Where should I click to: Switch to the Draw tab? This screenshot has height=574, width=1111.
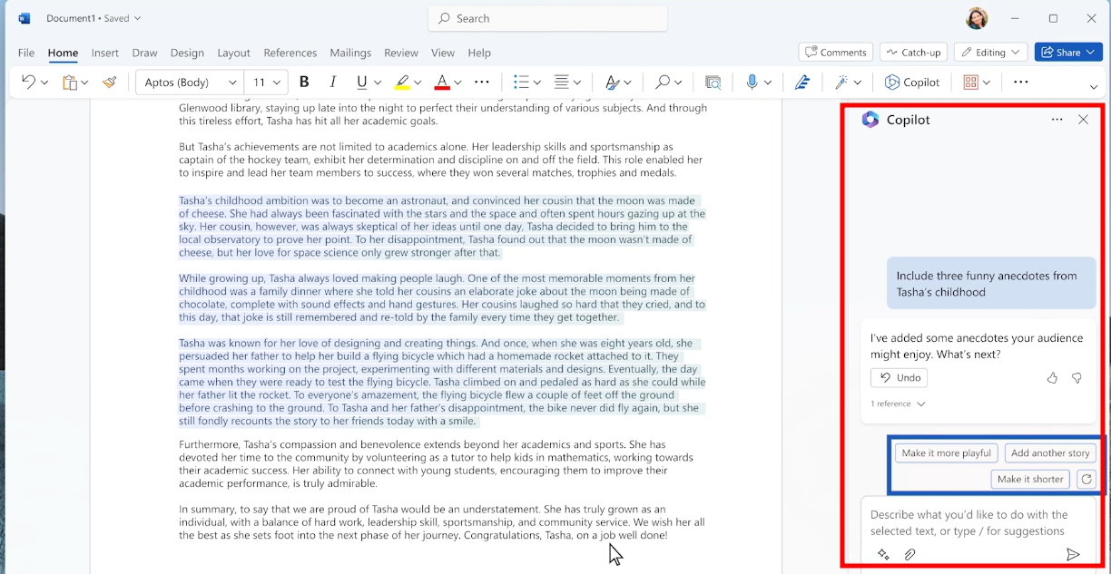tap(144, 53)
